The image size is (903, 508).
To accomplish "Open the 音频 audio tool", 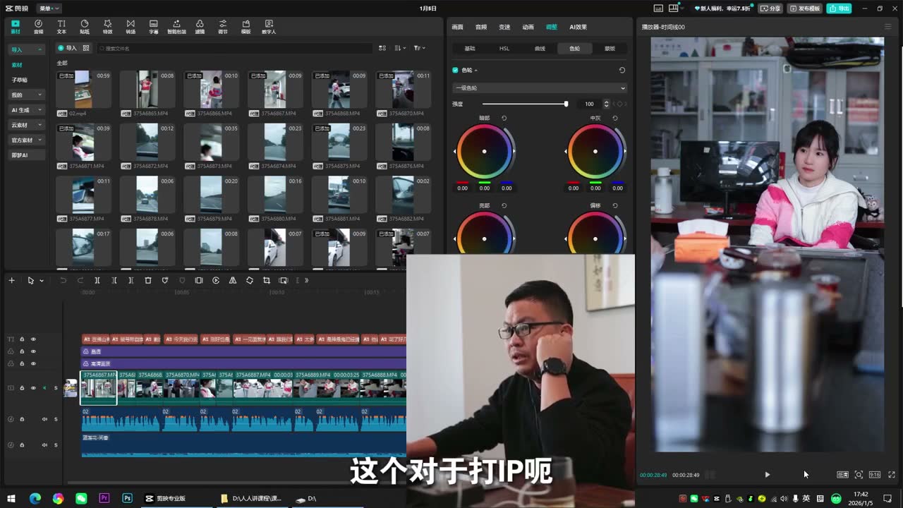I will tap(38, 27).
